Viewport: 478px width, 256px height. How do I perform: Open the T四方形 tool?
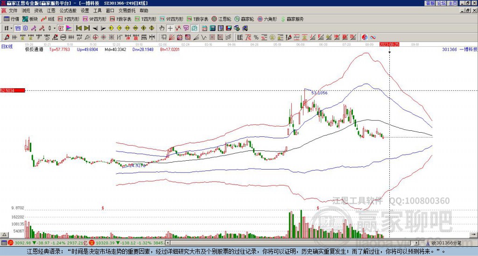pyautogui.click(x=146, y=19)
